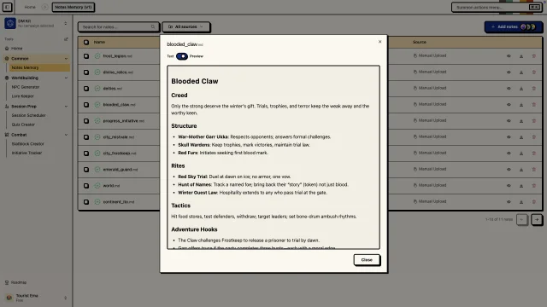Preview city_mistvale note with eye icon
Viewport: 547px width, 307px height.
(x=509, y=136)
